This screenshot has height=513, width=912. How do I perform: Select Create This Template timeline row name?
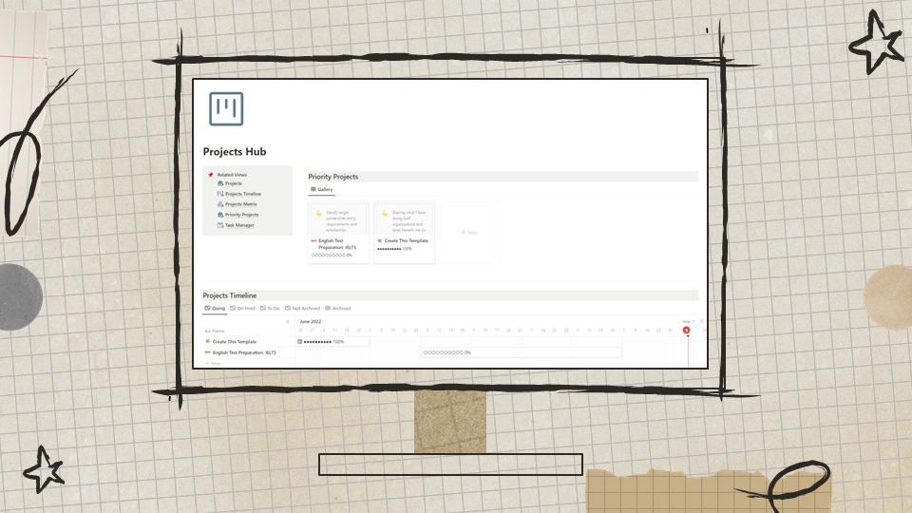pos(235,342)
